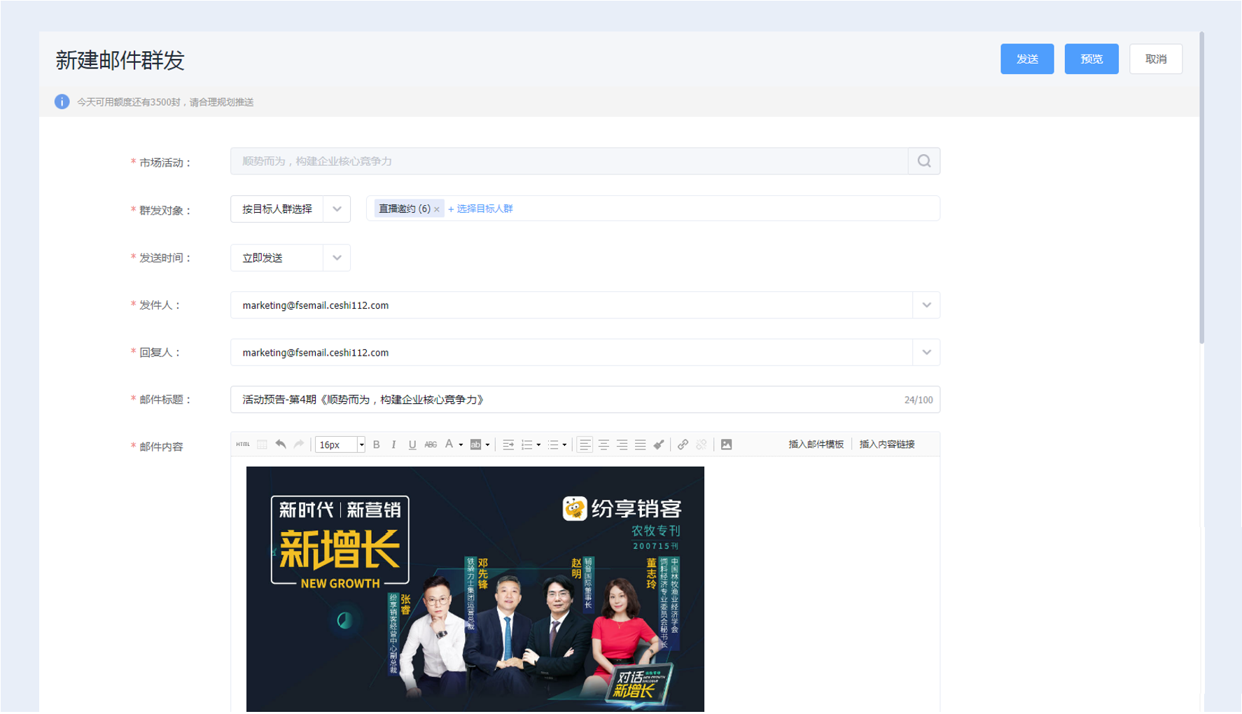Viewport: 1242px width, 714px height.
Task: Click the insert image icon
Action: point(727,444)
